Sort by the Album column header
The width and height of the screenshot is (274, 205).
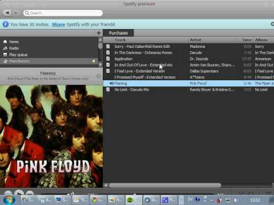pos(261,40)
